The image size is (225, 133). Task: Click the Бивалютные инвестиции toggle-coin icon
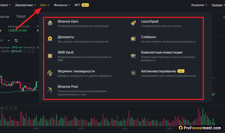point(133,56)
